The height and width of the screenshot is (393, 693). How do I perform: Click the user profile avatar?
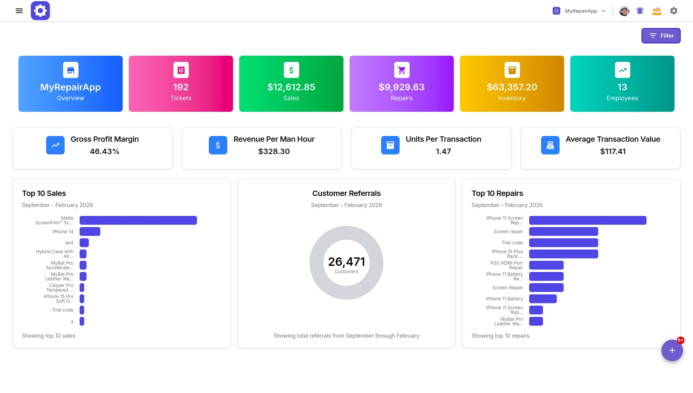624,11
